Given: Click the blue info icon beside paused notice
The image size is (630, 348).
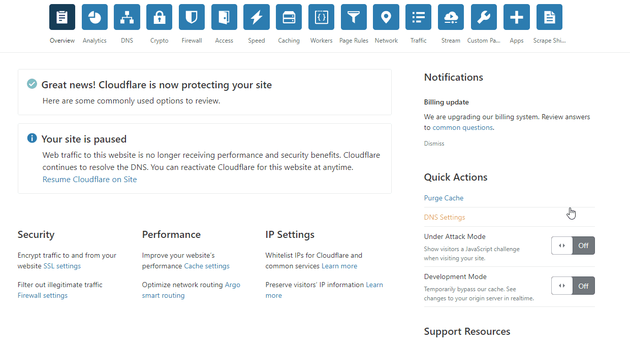Looking at the screenshot, I should coord(32,138).
